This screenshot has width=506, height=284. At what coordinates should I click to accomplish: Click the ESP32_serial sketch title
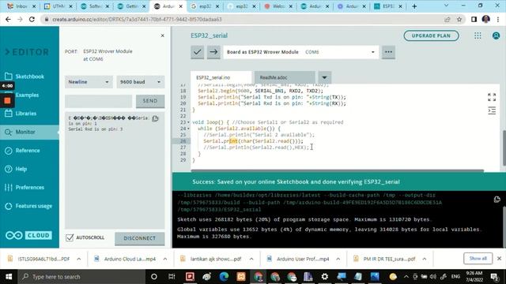[x=209, y=35]
